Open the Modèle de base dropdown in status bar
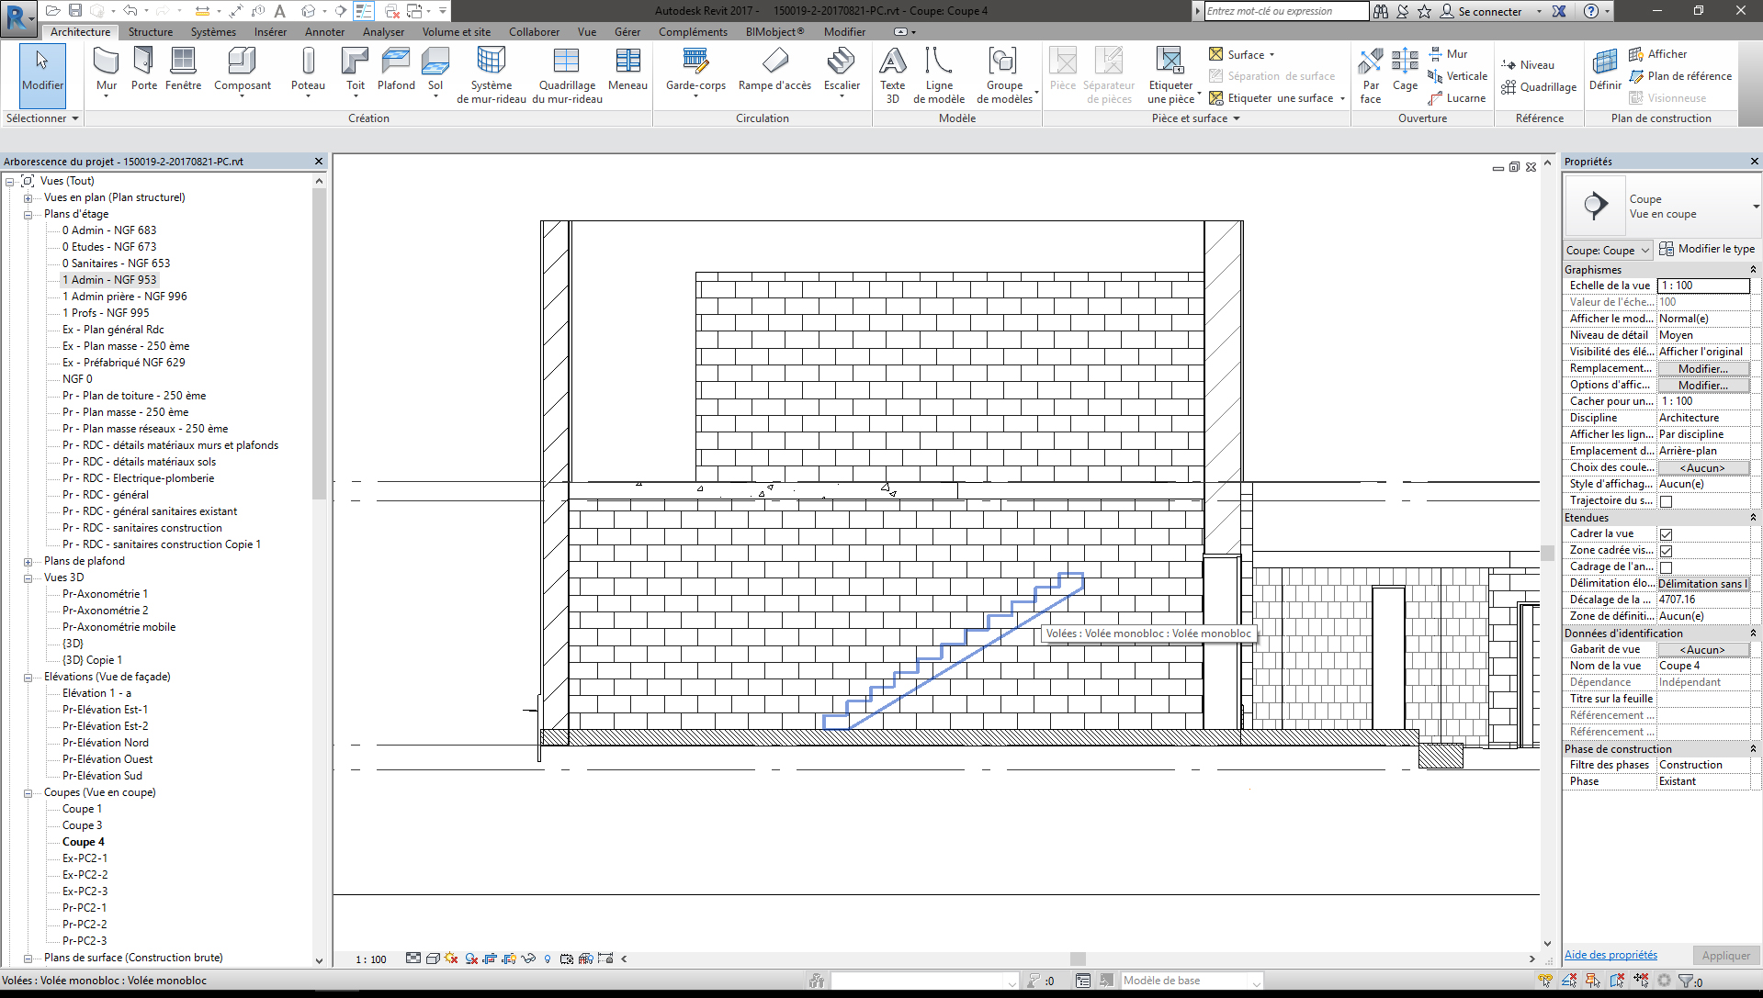 (1192, 981)
